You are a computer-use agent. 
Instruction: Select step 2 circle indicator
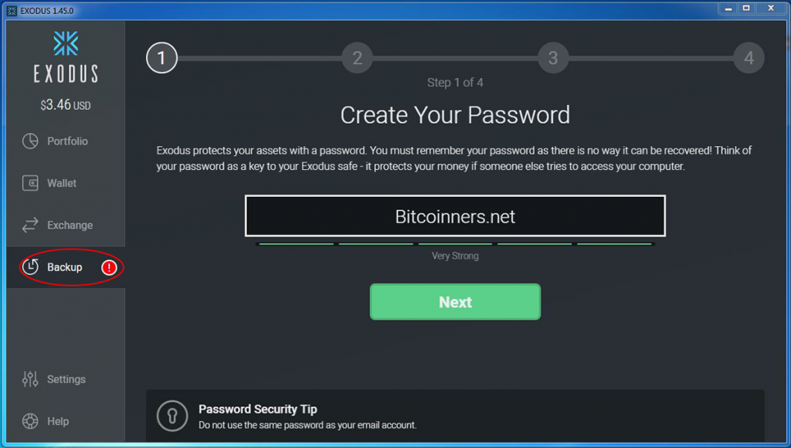point(357,58)
